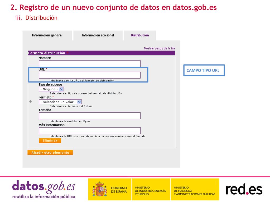The height and width of the screenshot is (202, 270).
Task: Click the orange Eliminar button
Action: pyautogui.click(x=50, y=141)
